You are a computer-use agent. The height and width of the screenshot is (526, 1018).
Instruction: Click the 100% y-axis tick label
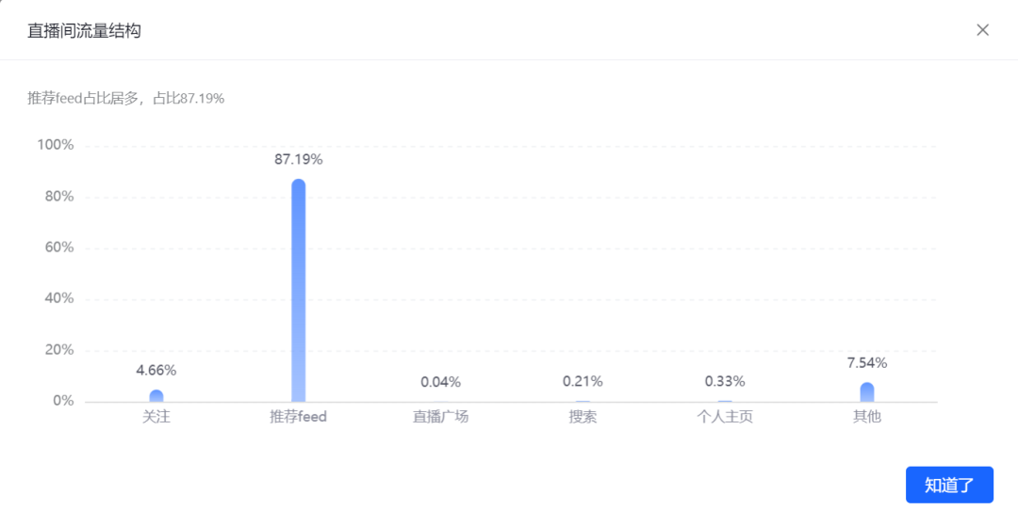[56, 145]
